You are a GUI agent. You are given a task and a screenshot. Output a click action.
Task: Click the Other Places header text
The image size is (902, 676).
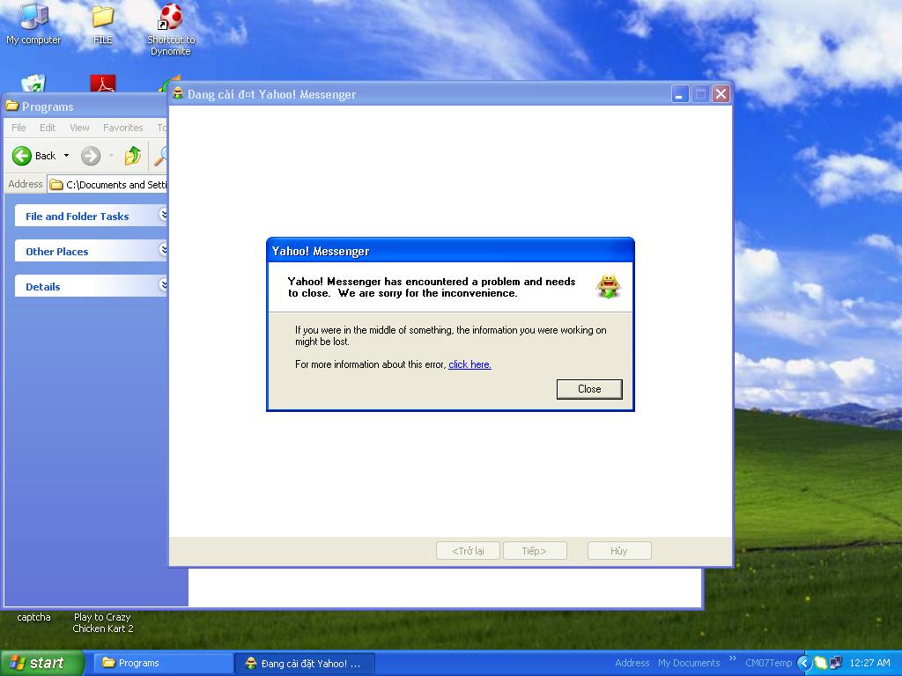coord(57,251)
